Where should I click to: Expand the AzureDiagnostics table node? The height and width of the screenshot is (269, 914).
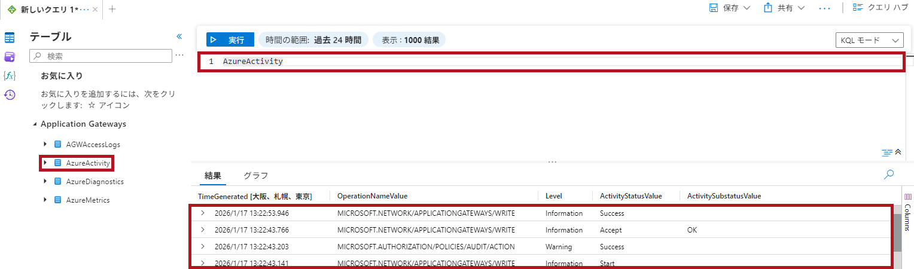[45, 181]
